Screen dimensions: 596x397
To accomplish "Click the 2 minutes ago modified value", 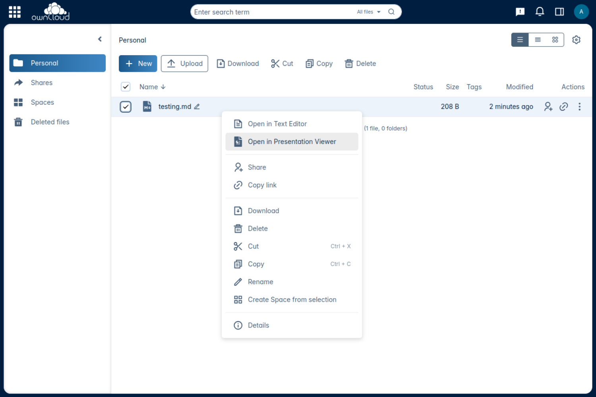I will (x=511, y=106).
